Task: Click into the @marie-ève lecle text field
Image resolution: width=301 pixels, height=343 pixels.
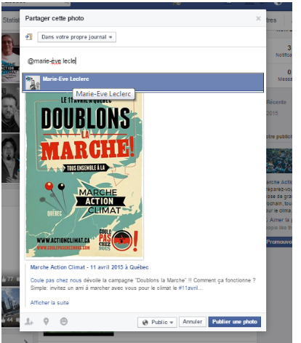Action: [143, 61]
